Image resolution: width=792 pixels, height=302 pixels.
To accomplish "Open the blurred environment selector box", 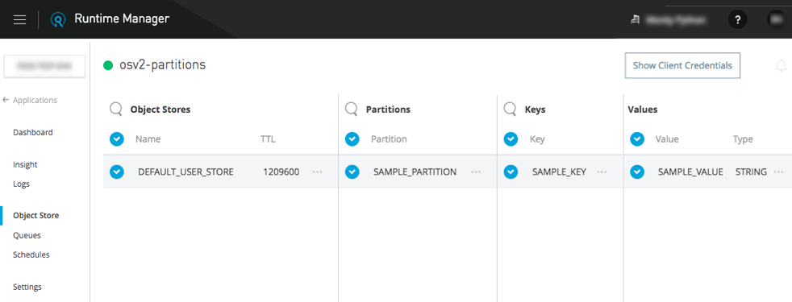I will (44, 66).
